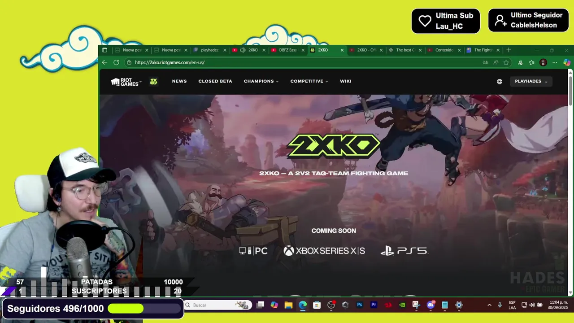Open volume icon in system tray
The image size is (574, 323).
[532, 305]
